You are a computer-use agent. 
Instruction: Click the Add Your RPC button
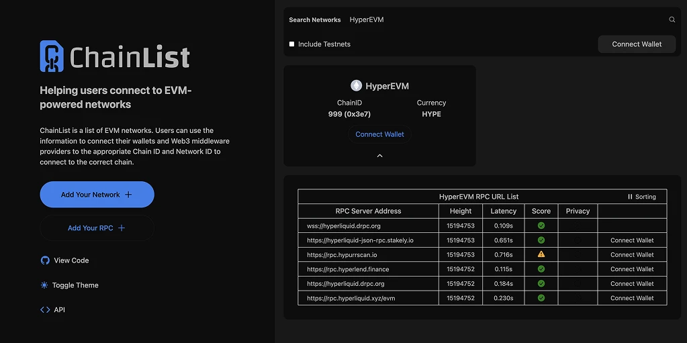click(97, 228)
